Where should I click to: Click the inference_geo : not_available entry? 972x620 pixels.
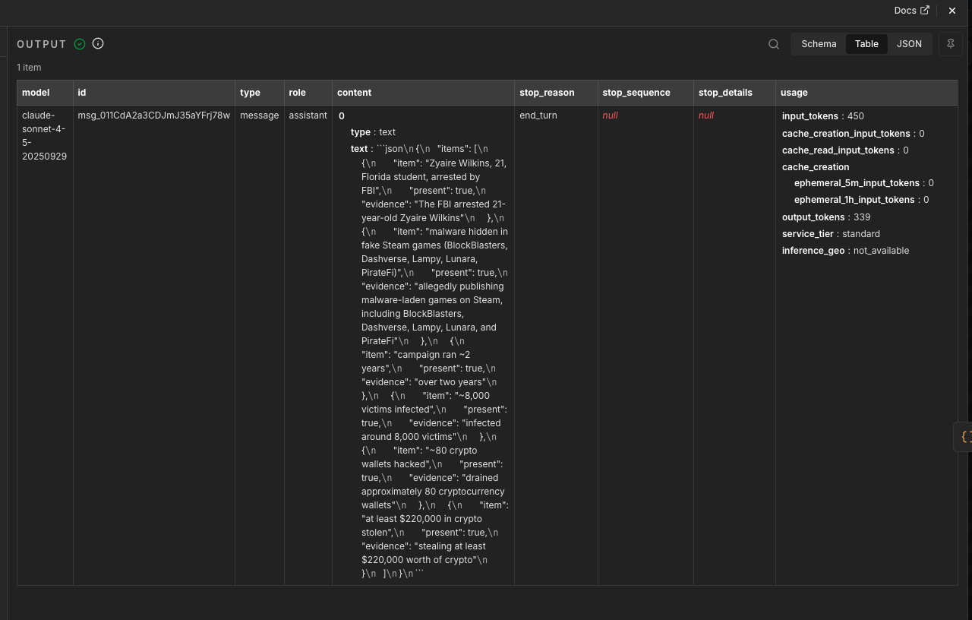(x=845, y=251)
